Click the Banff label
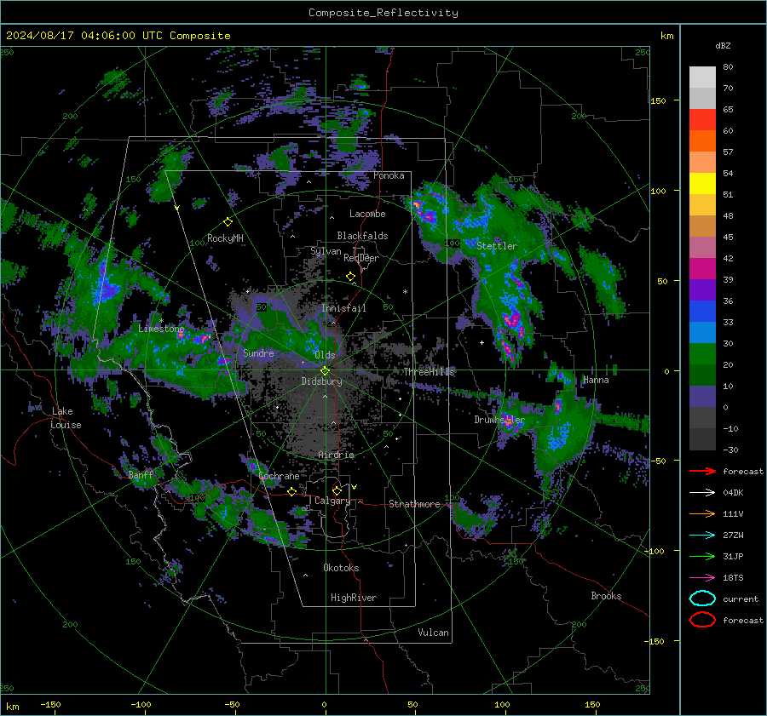This screenshot has height=716, width=767. point(141,474)
